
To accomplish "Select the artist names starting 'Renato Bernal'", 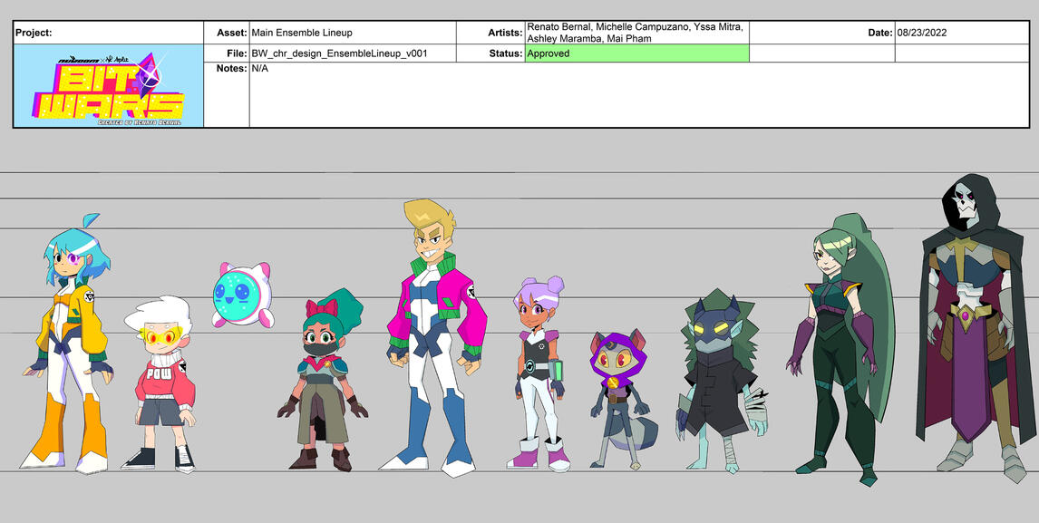I will tap(635, 33).
